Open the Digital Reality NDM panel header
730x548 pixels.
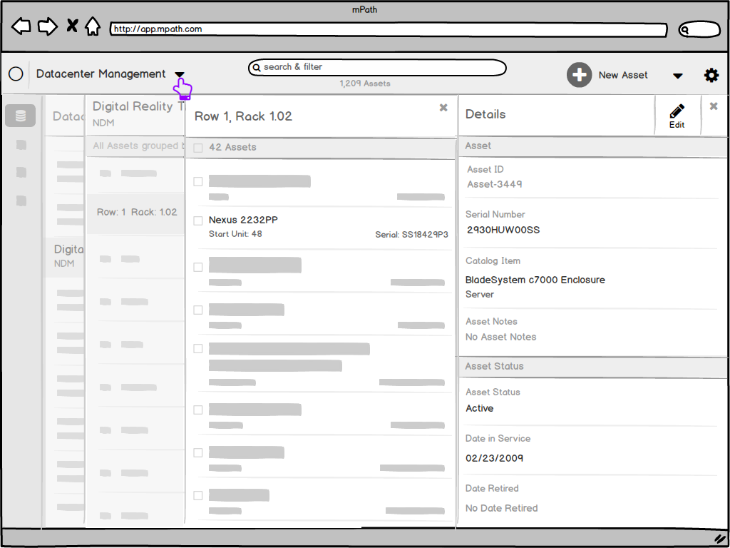[135, 113]
